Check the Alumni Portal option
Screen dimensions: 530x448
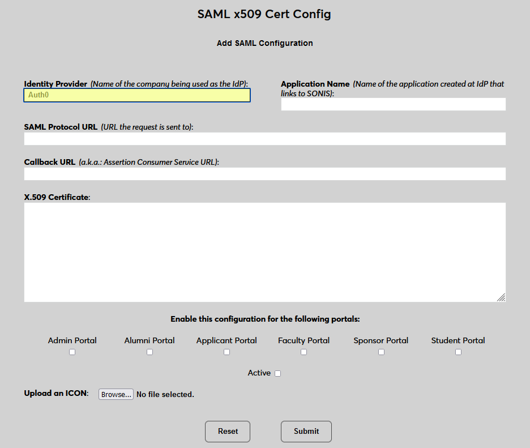[x=149, y=352]
